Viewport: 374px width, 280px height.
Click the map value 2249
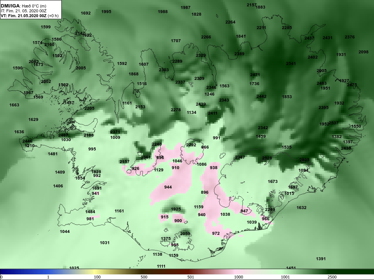270,209
